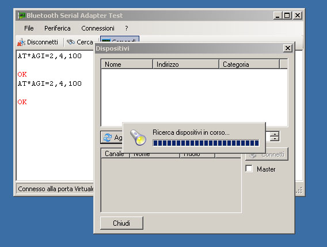This screenshot has width=327, height=247.
Task: Click the Cerca binoculars toolbar icon
Action: pyautogui.click(x=71, y=42)
